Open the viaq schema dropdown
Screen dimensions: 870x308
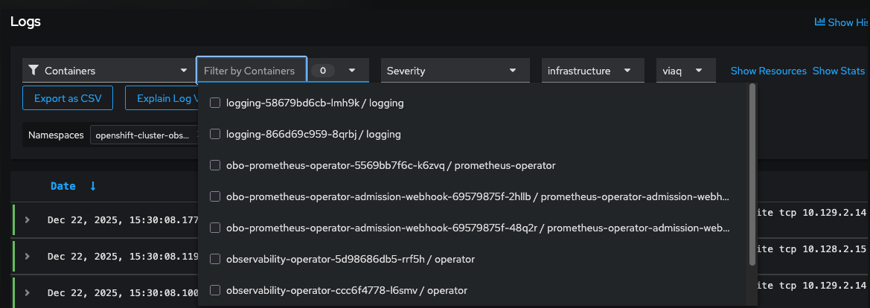click(685, 71)
